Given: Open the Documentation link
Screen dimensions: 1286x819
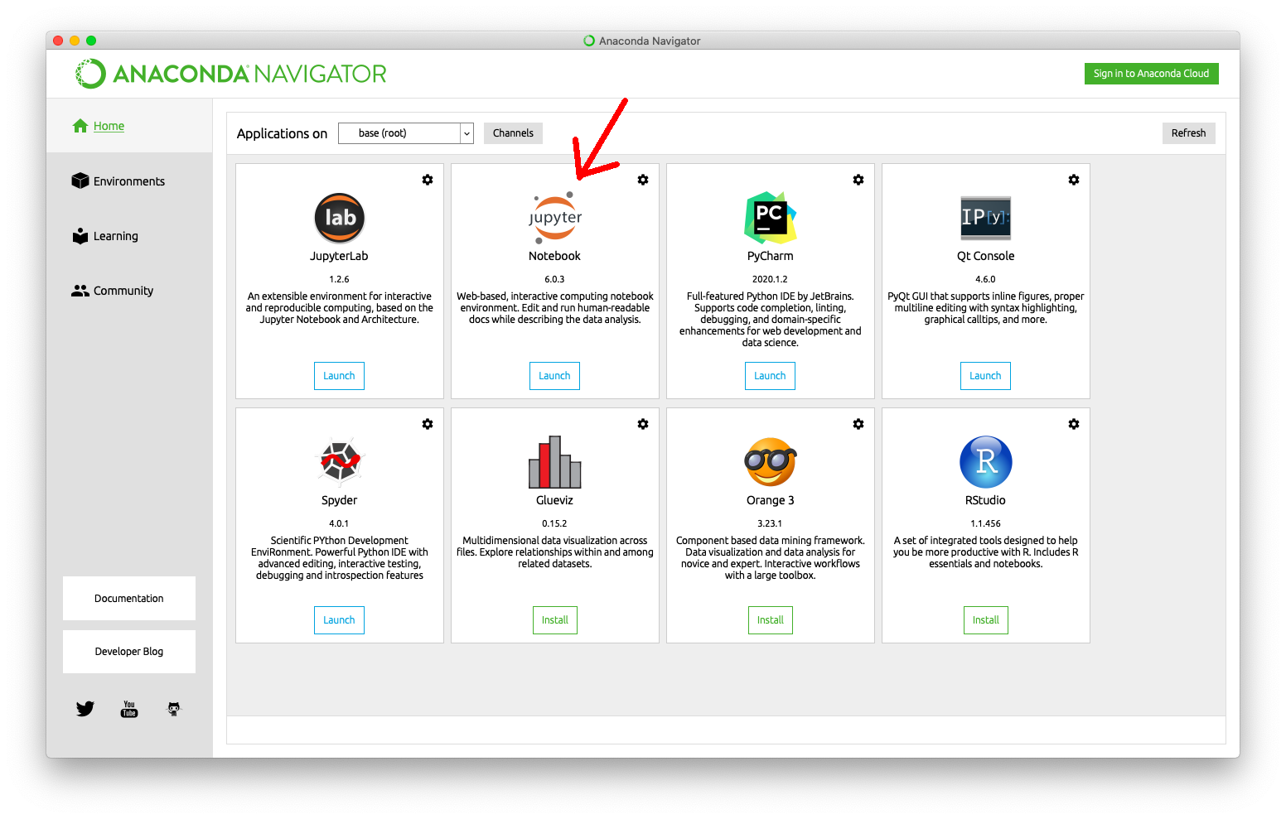Looking at the screenshot, I should pos(129,599).
